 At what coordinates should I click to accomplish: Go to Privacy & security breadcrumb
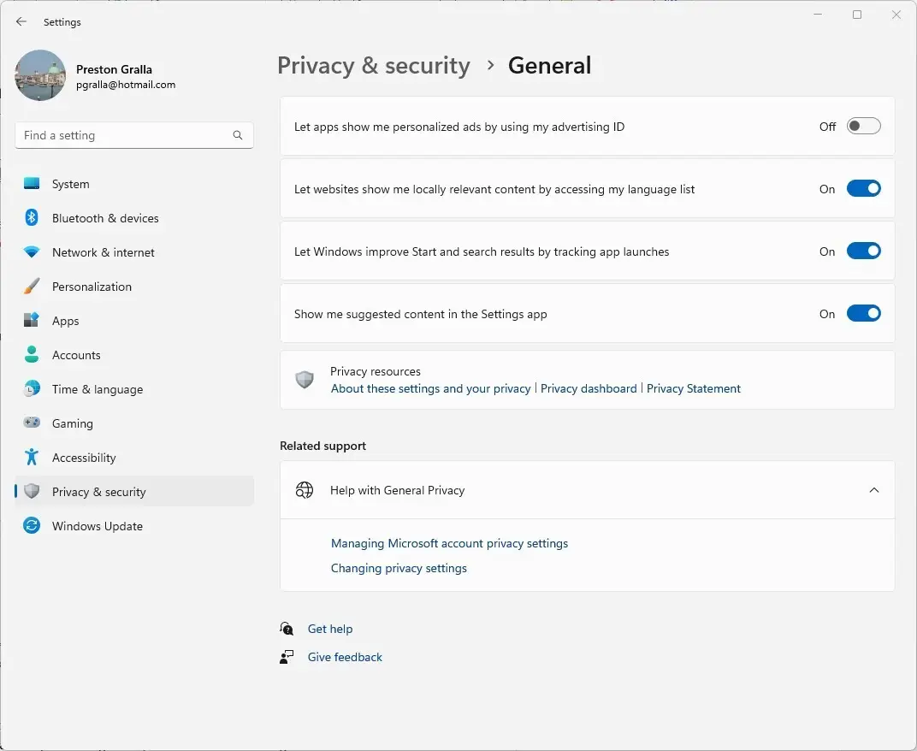tap(374, 66)
